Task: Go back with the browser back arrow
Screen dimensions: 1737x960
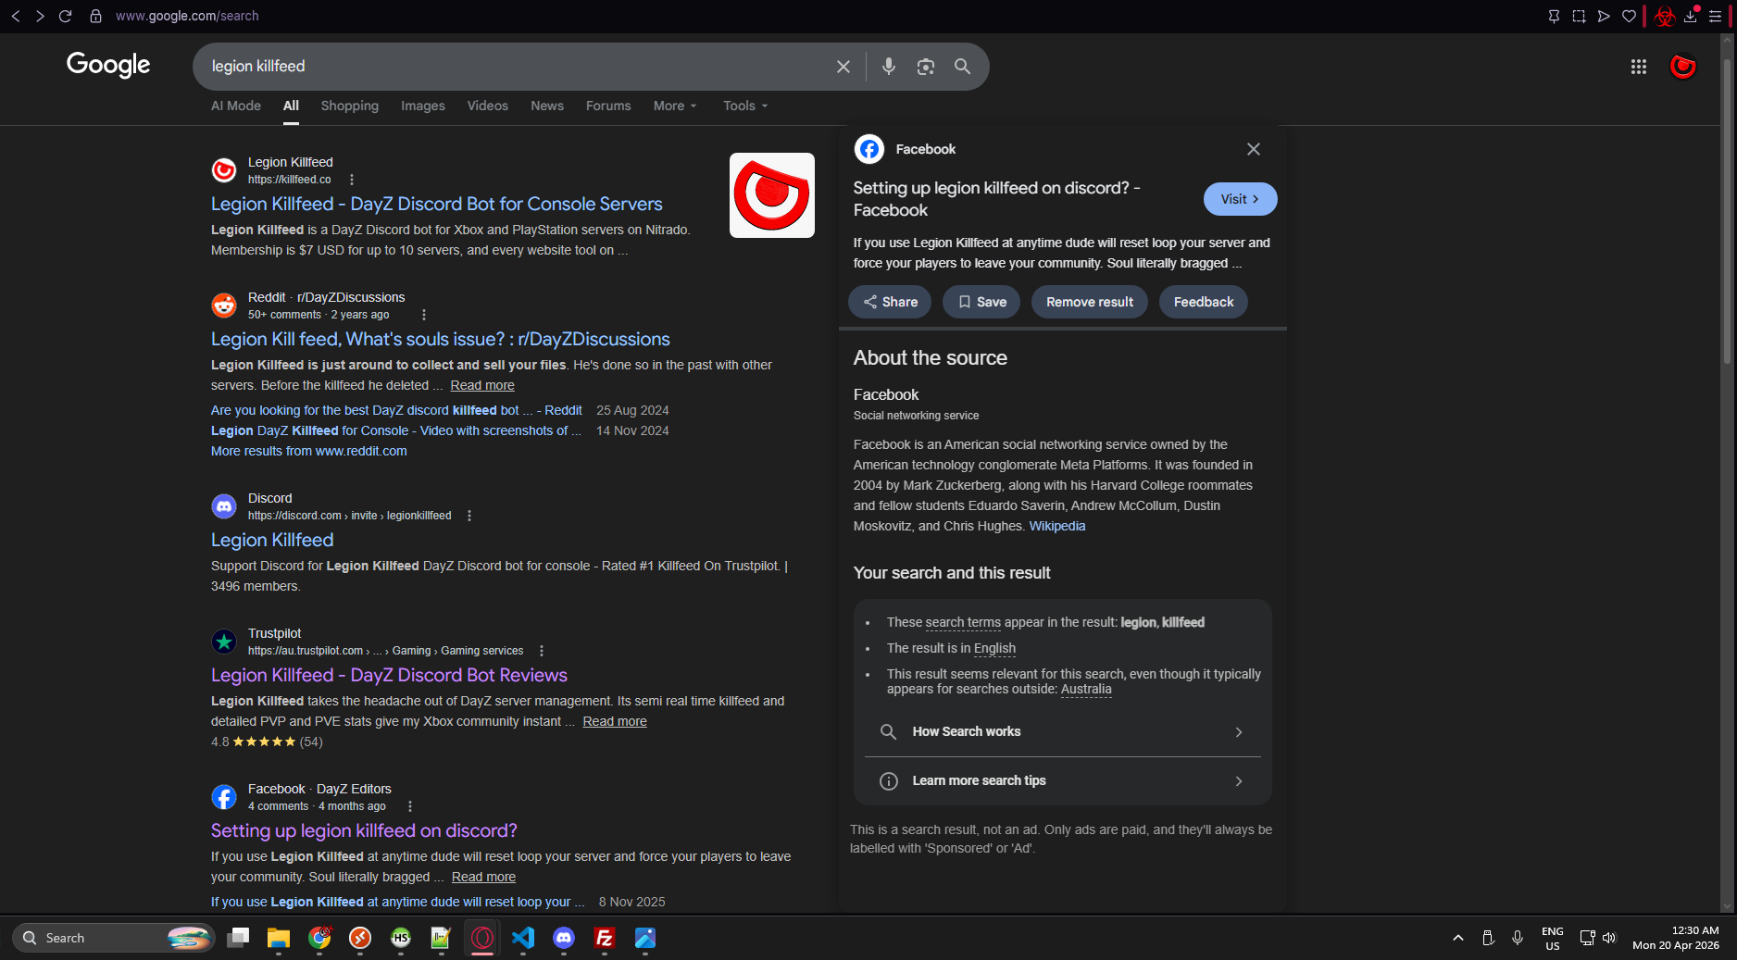Action: (16, 16)
